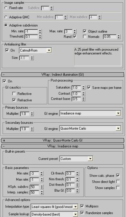Choose the Adaptive QMC sampler option
This screenshot has height=217, width=126.
pyautogui.click(x=6, y=17)
